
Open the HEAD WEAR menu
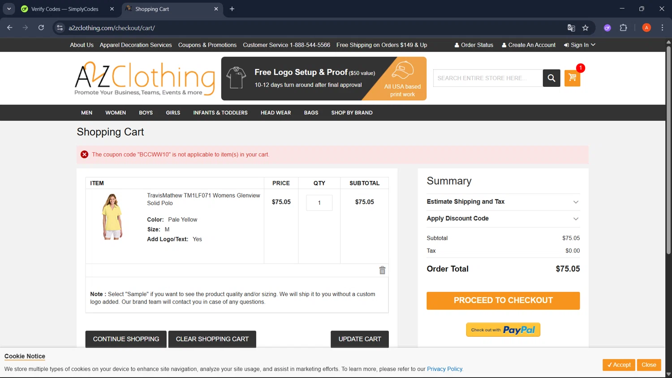[276, 113]
